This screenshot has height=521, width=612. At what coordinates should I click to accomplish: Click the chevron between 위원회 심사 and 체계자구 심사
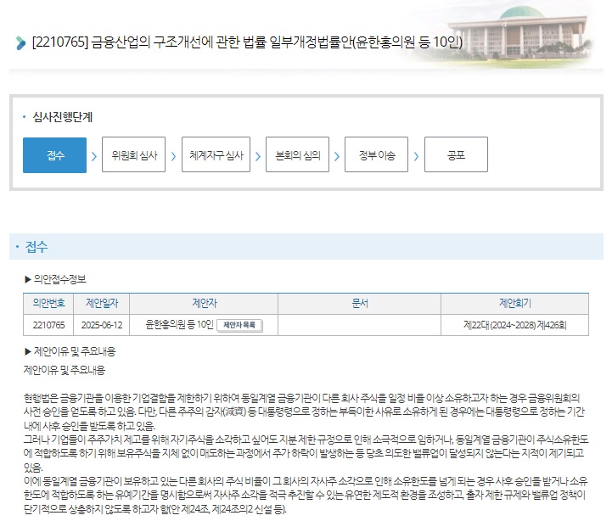click(173, 156)
